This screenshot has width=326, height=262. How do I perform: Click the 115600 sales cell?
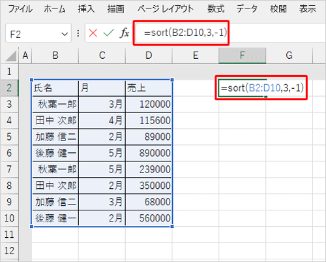point(149,121)
